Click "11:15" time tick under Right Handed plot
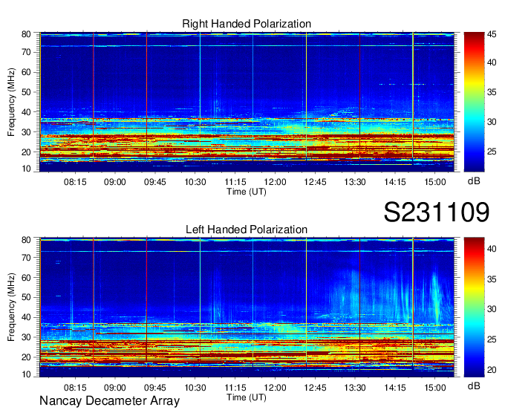The width and height of the screenshot is (505, 410). [x=235, y=182]
